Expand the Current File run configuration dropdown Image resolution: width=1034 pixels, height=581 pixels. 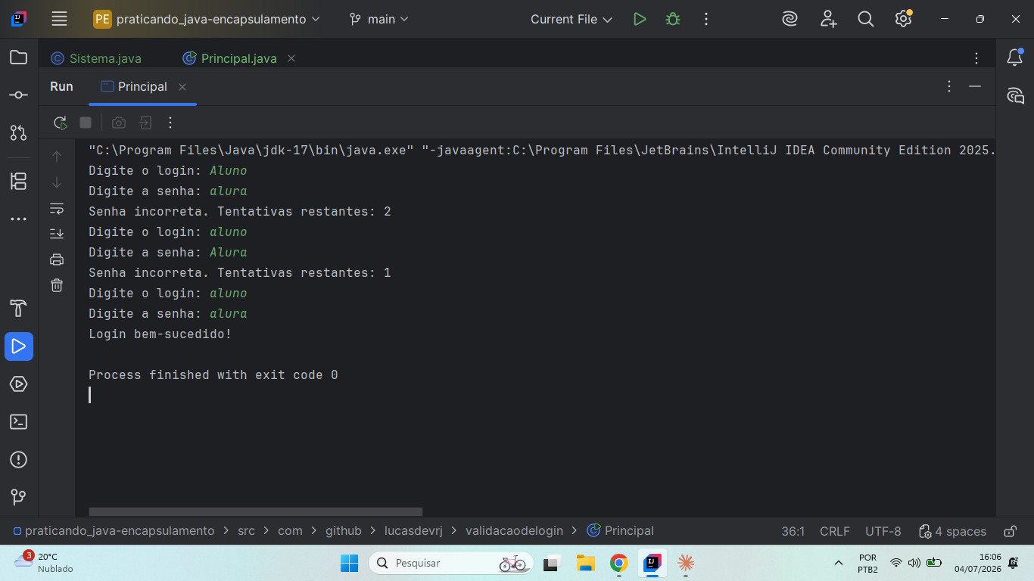point(572,19)
